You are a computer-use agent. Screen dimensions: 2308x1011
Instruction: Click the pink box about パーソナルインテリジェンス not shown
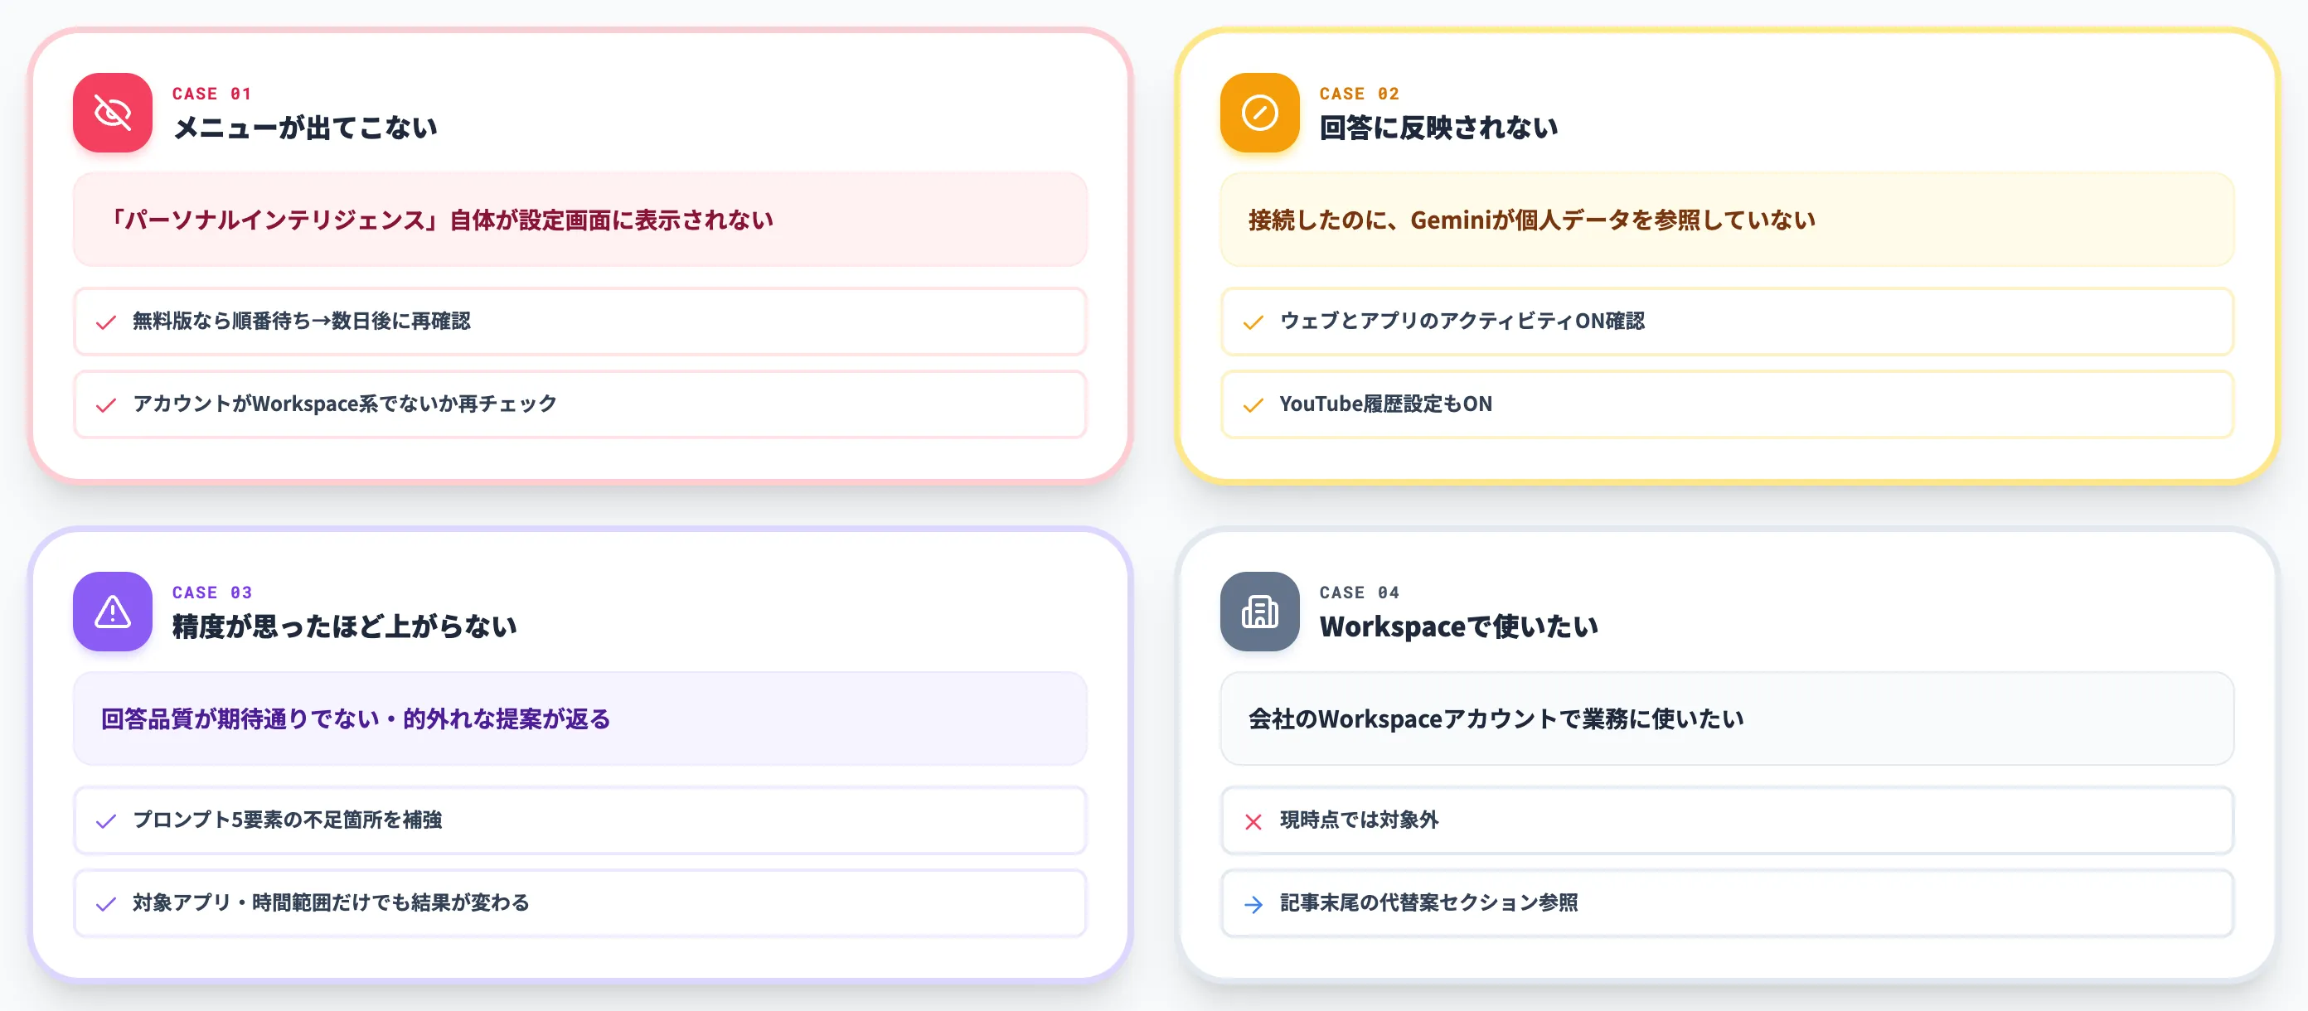coord(579,220)
